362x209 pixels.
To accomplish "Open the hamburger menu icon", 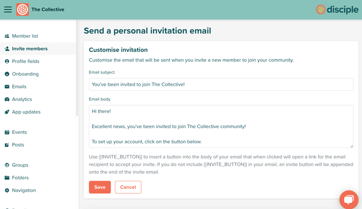I will [x=8, y=9].
